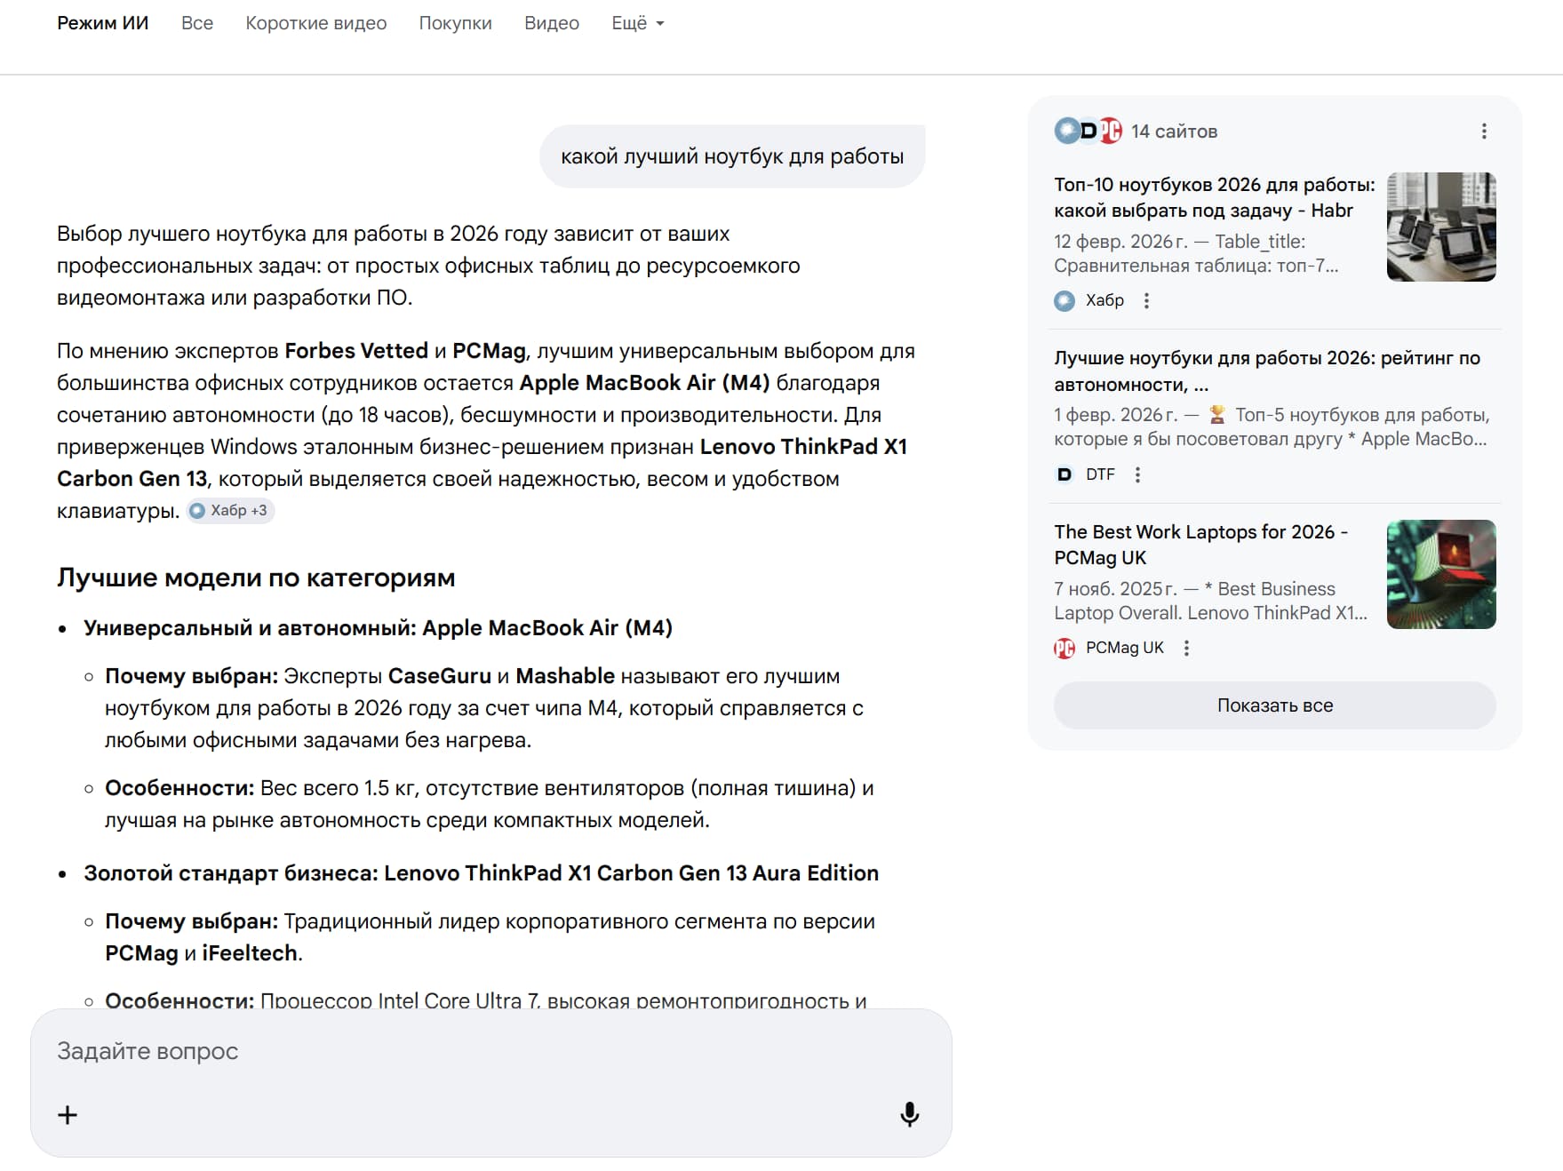Click the PCMag UK favicon icon
1563x1171 pixels.
[1065, 649]
